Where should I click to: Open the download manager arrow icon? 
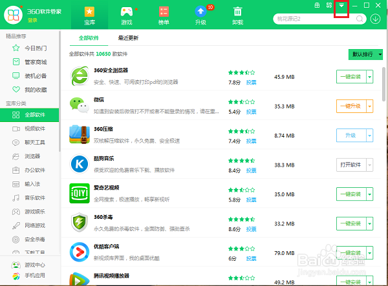point(375,19)
